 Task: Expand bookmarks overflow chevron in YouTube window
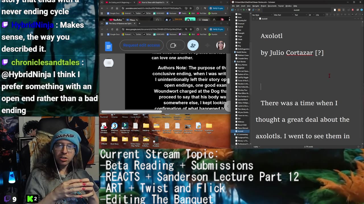pyautogui.click(x=226, y=13)
